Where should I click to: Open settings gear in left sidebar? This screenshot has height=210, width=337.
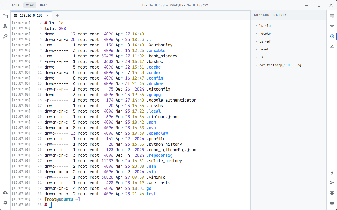(5, 203)
